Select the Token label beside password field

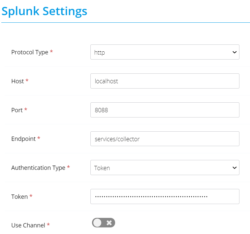(19, 197)
